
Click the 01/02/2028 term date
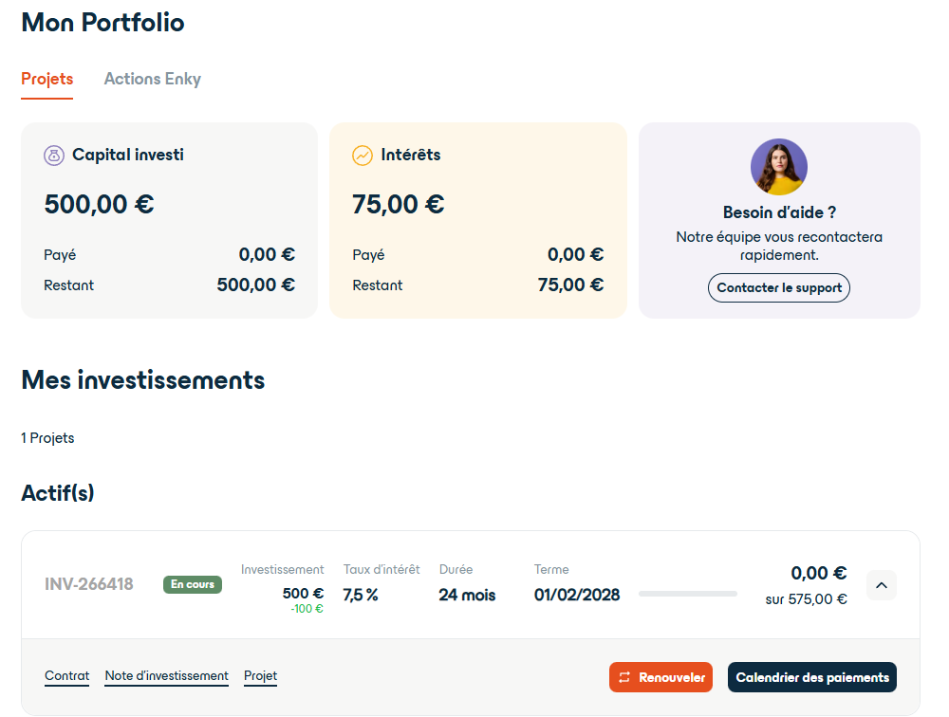pos(577,595)
